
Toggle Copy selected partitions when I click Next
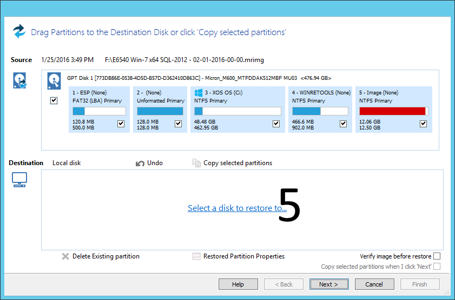point(437,266)
